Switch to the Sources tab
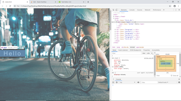Viewport: 181px width, 101px height. 139,10
